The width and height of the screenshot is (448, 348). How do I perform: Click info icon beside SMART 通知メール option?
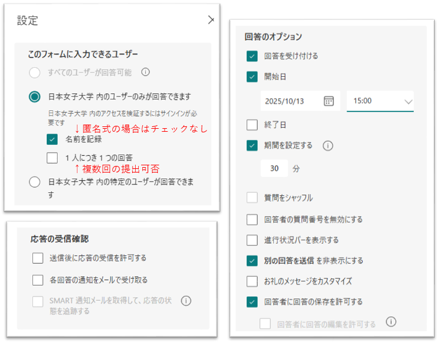186,301
